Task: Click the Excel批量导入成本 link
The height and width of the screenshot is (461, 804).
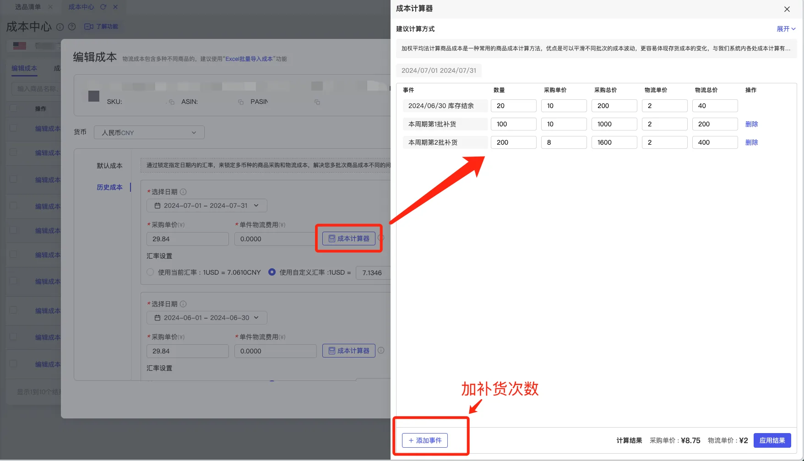Action: [x=249, y=59]
